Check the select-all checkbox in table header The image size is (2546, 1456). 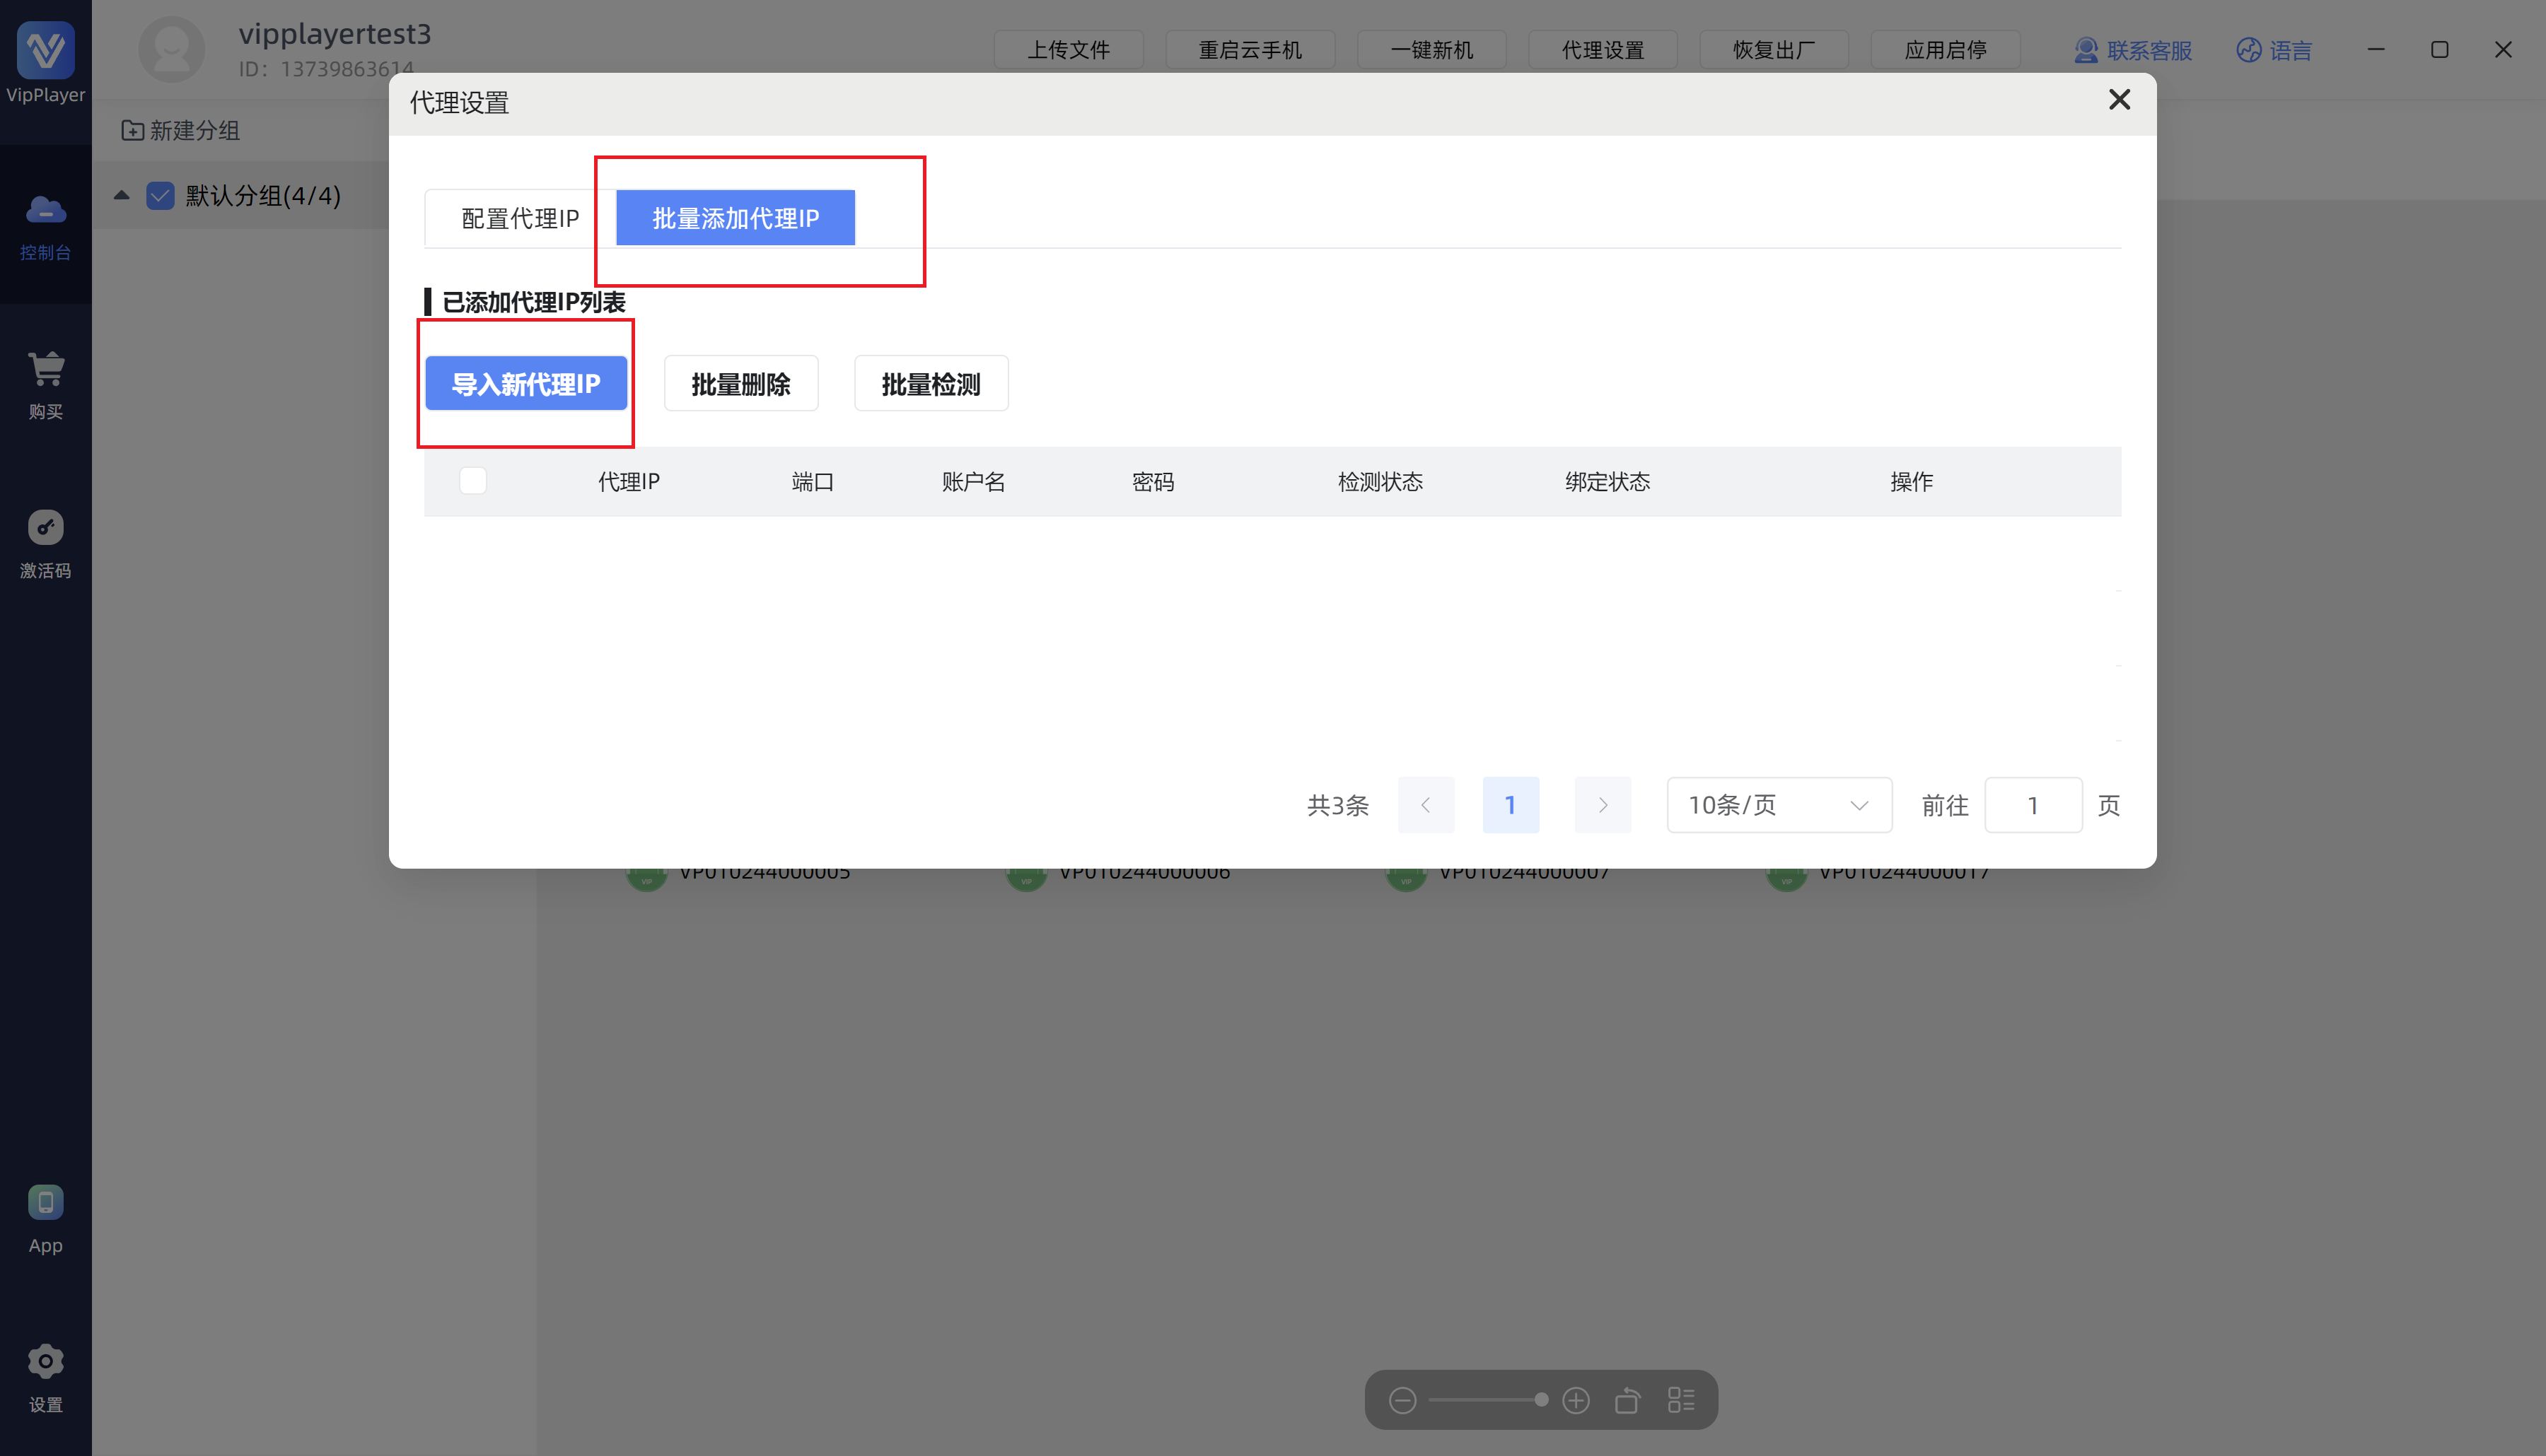click(472, 481)
